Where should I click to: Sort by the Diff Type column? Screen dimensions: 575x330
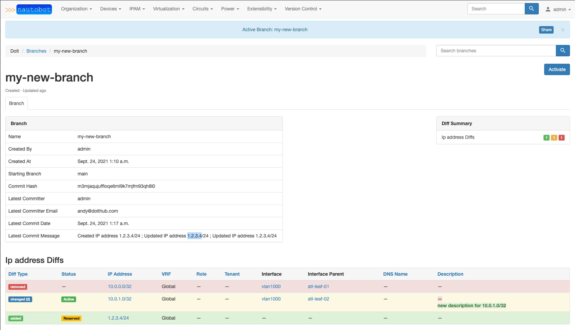click(x=18, y=274)
